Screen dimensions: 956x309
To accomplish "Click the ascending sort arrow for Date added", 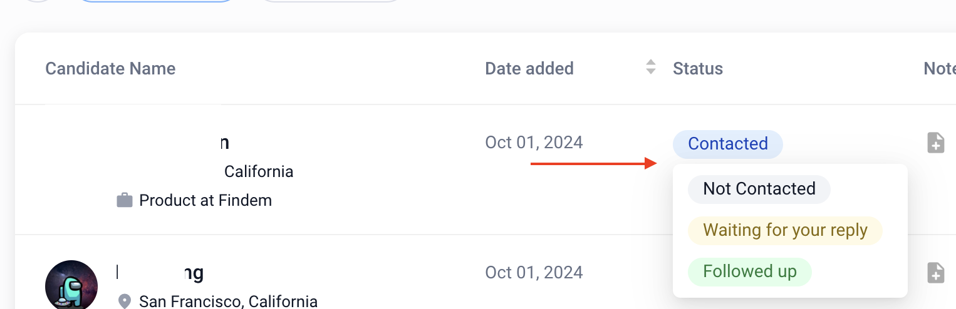I will click(x=651, y=63).
